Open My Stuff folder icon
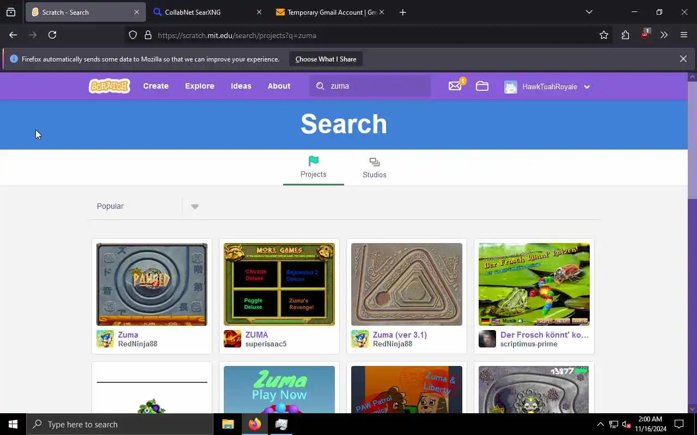 click(x=482, y=86)
